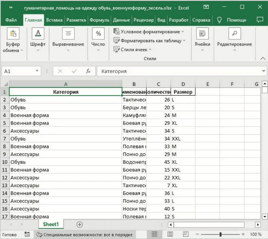Open the Name Box dropdown arrow

(37, 71)
